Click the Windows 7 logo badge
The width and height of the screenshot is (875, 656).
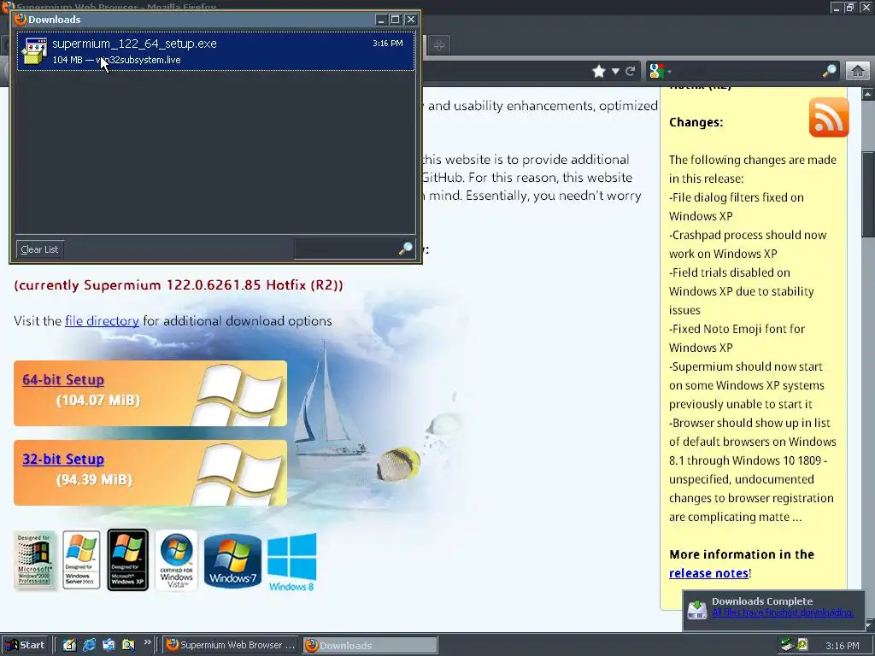point(232,560)
